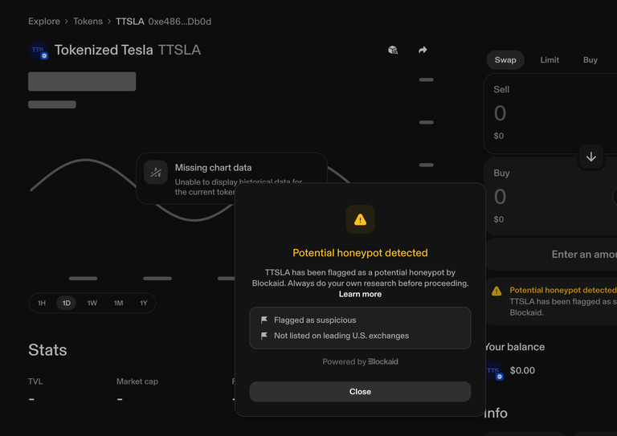This screenshot has width=617, height=436.
Task: Select the 1M time range option
Action: coord(118,303)
